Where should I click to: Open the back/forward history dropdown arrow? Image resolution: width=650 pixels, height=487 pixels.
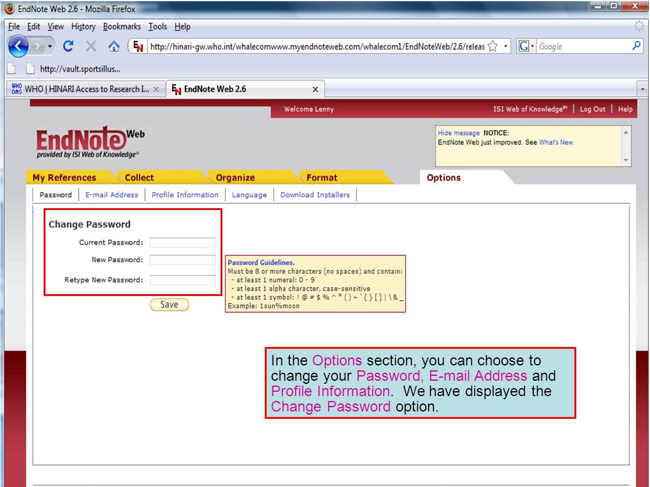click(x=50, y=46)
